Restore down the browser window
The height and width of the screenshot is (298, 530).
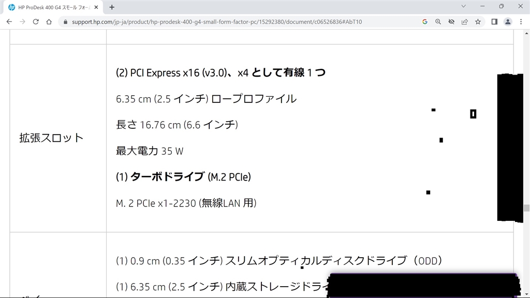(501, 6)
